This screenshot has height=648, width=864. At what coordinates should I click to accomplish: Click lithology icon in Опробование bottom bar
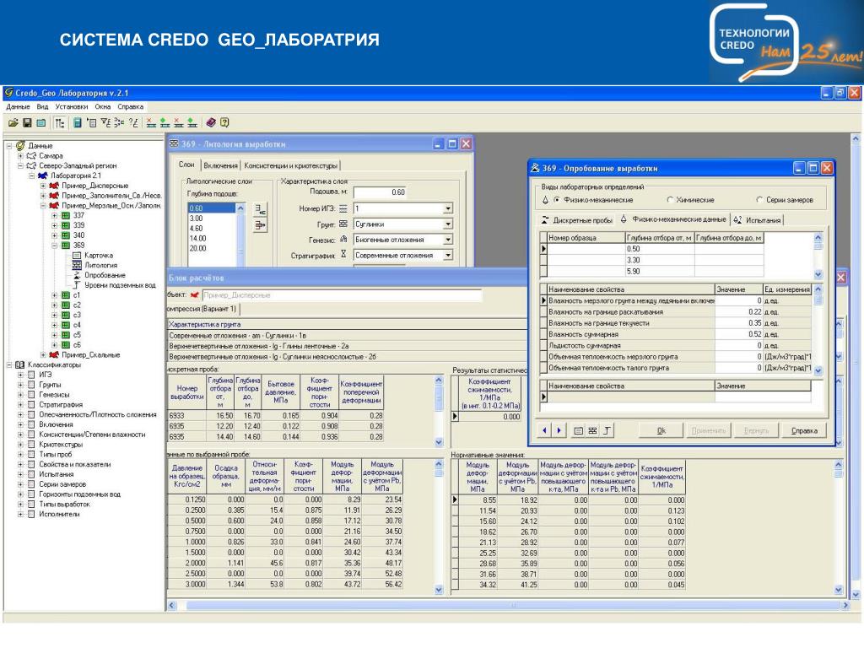point(592,431)
